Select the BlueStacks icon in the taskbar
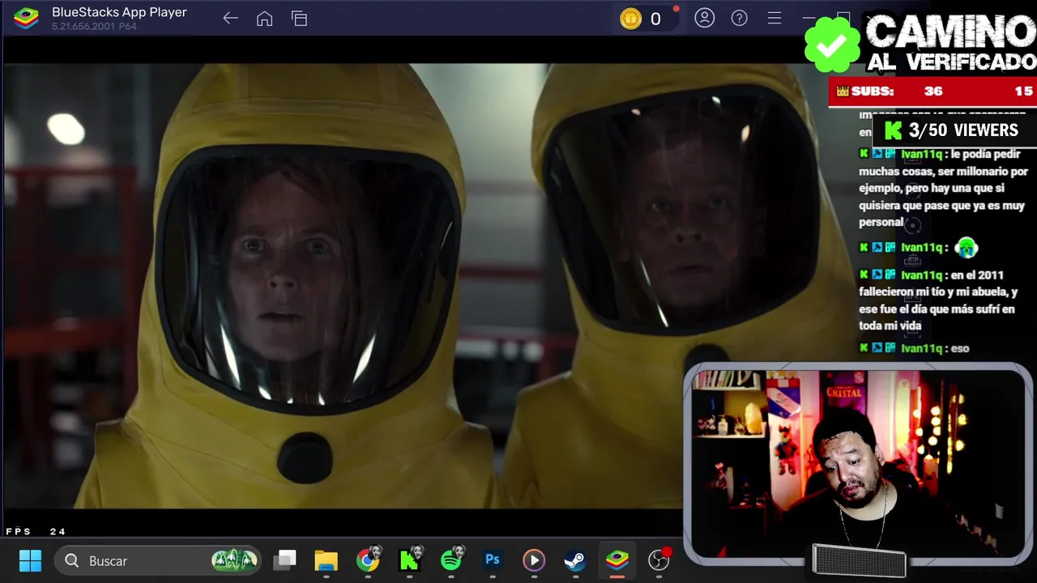1037x583 pixels. point(617,560)
